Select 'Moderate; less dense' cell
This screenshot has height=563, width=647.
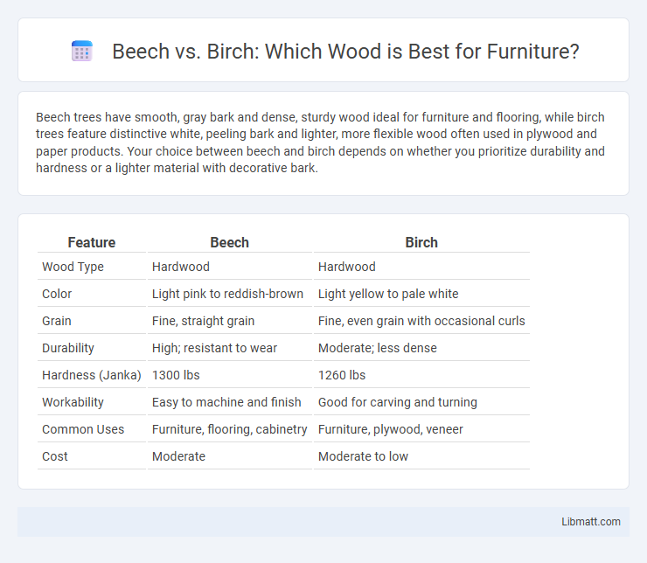coord(377,348)
